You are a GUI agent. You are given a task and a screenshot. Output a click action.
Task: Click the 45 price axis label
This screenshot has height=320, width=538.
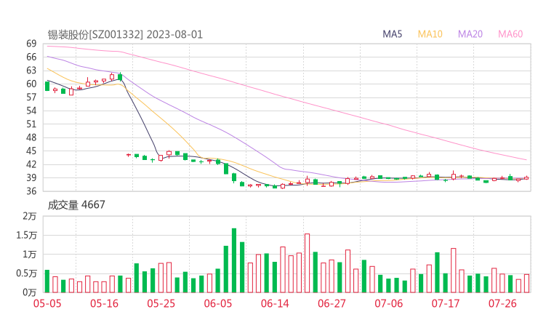click(x=31, y=151)
